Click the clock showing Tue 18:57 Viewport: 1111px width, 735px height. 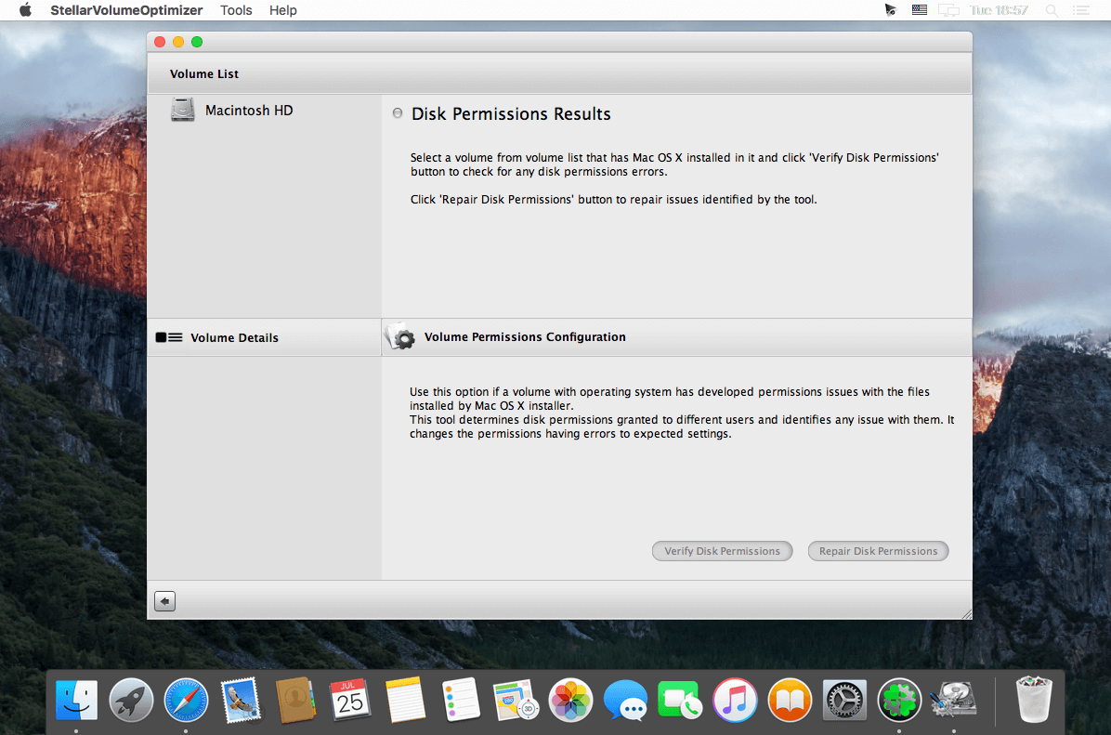(999, 10)
